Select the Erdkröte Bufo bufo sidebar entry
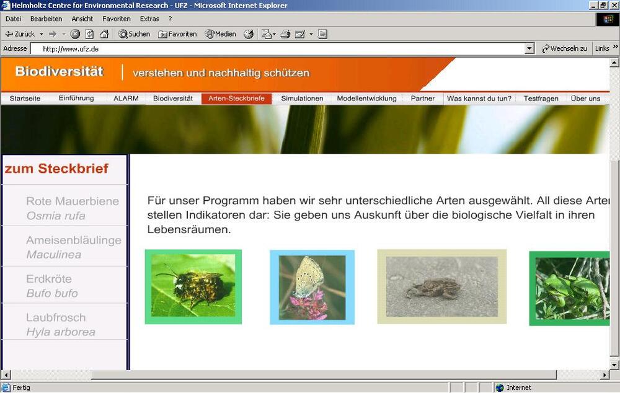620x393 pixels. coord(50,285)
